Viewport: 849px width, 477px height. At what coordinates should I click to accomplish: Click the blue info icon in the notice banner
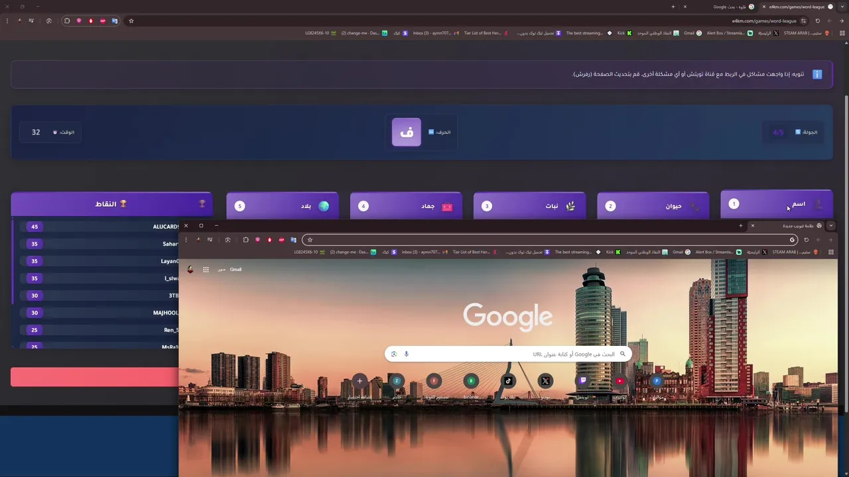tap(817, 74)
